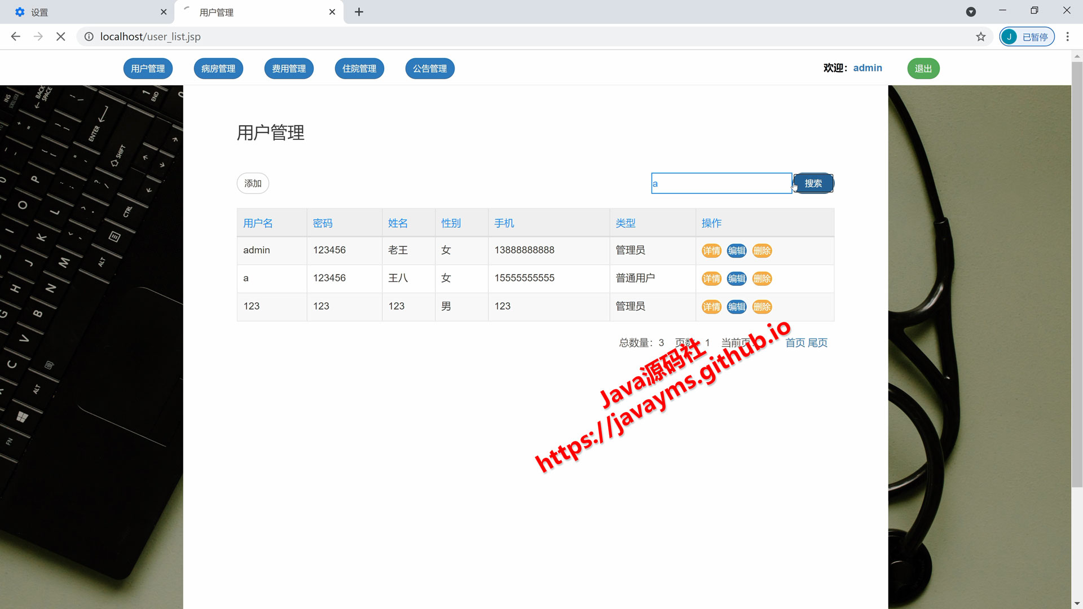Close the 用户管理 tab
Image resolution: width=1083 pixels, height=609 pixels.
tap(332, 12)
